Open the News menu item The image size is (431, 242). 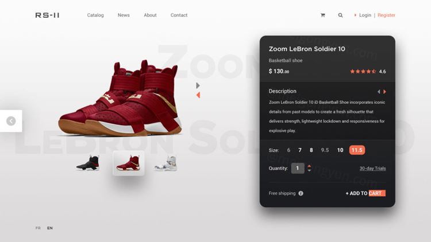124,15
